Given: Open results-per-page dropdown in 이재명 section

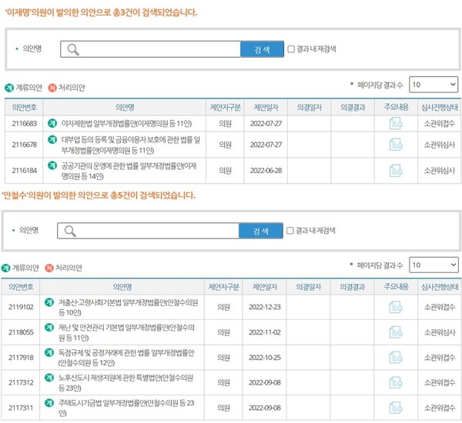Looking at the screenshot, I should 434,85.
